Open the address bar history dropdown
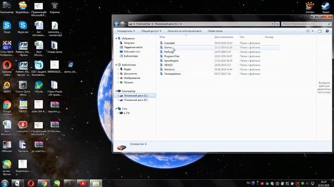This screenshot has width=334, height=187. [x=272, y=24]
